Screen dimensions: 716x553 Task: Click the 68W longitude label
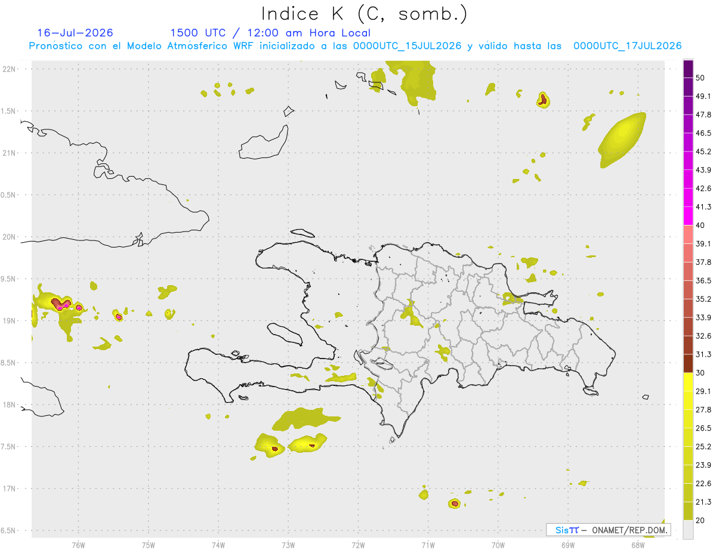(x=638, y=545)
